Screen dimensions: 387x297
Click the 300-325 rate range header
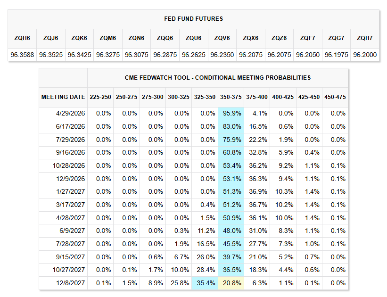click(179, 97)
